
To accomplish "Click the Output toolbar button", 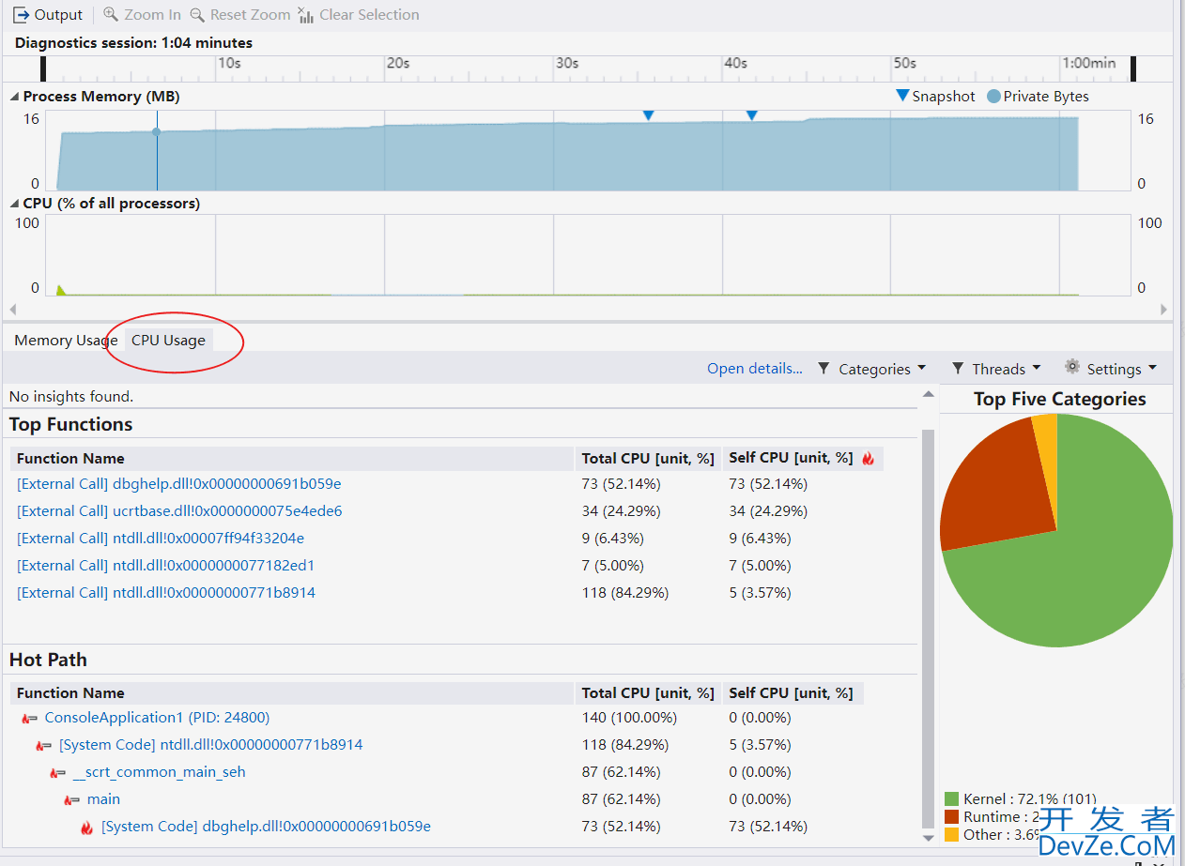I will [x=48, y=15].
